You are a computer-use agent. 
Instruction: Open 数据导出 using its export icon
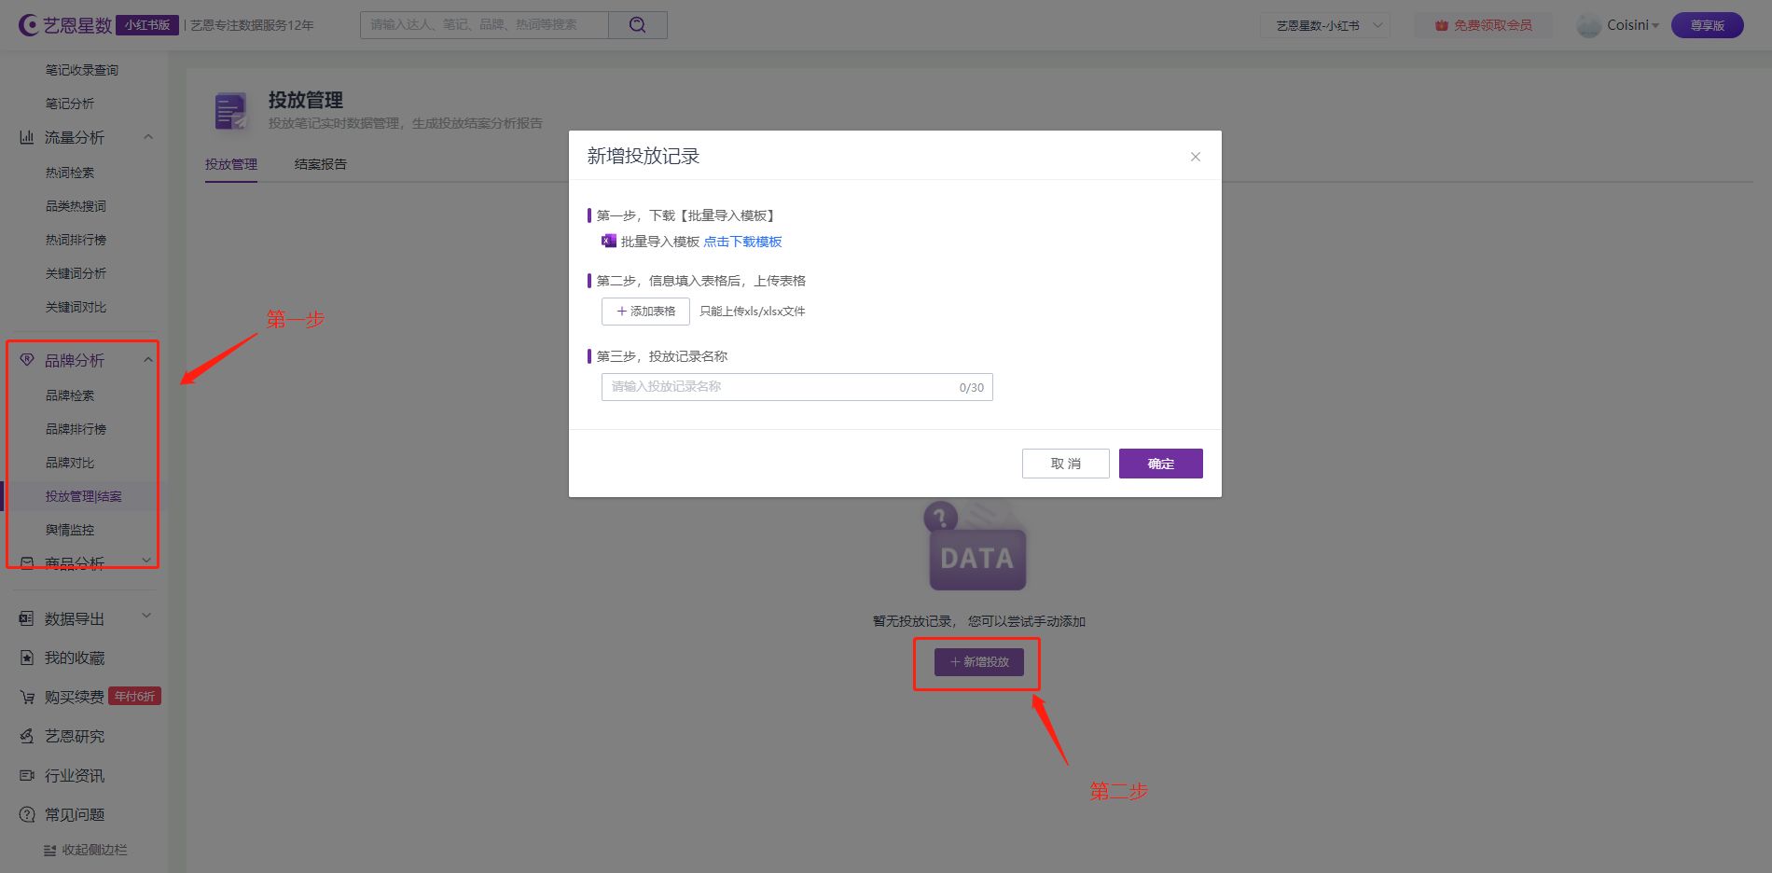click(x=25, y=617)
